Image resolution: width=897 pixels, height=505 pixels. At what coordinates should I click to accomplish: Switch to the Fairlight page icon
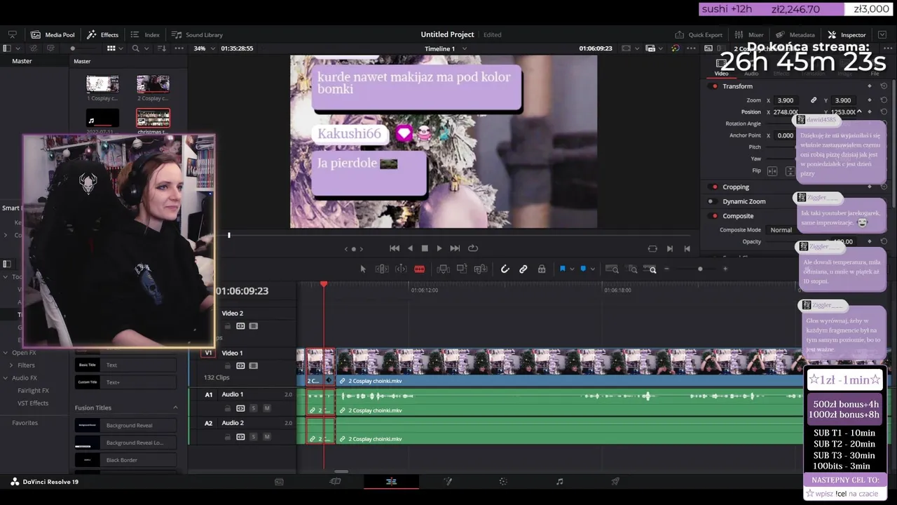click(559, 482)
